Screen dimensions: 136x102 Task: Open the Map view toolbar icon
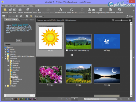[x=10, y=11]
